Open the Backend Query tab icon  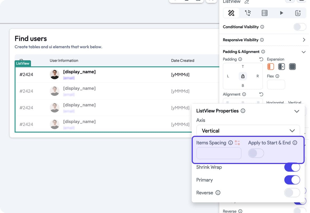click(x=264, y=13)
